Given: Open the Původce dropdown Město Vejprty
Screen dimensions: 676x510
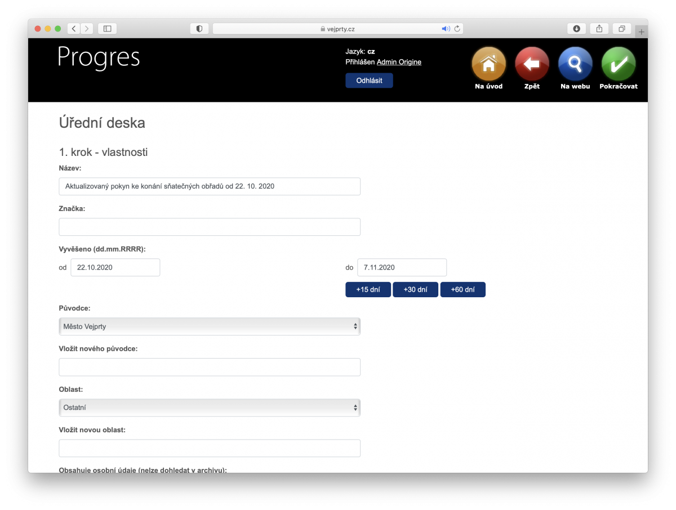Looking at the screenshot, I should point(210,326).
